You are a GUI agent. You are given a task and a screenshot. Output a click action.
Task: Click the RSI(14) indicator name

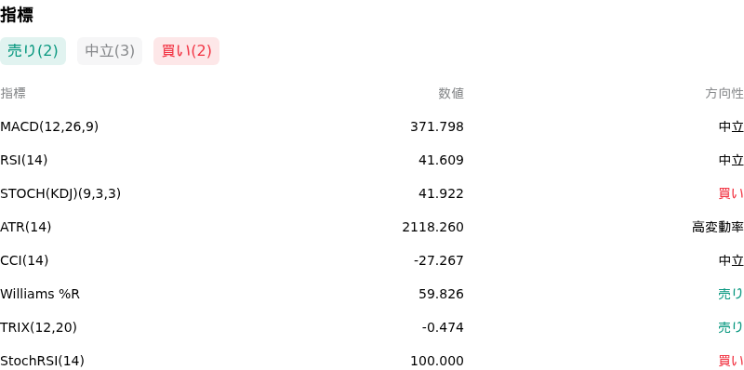[24, 160]
